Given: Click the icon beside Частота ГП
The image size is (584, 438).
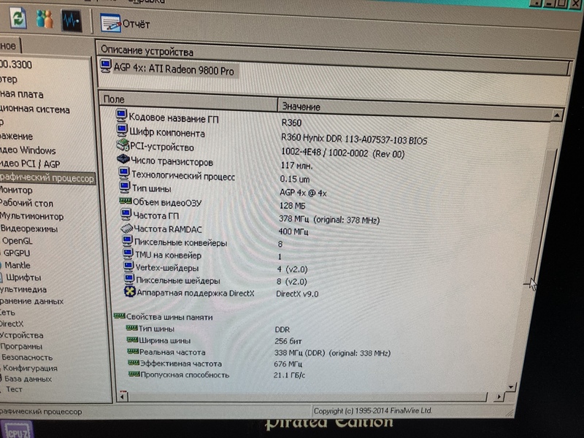Looking at the screenshot, I should (126, 214).
